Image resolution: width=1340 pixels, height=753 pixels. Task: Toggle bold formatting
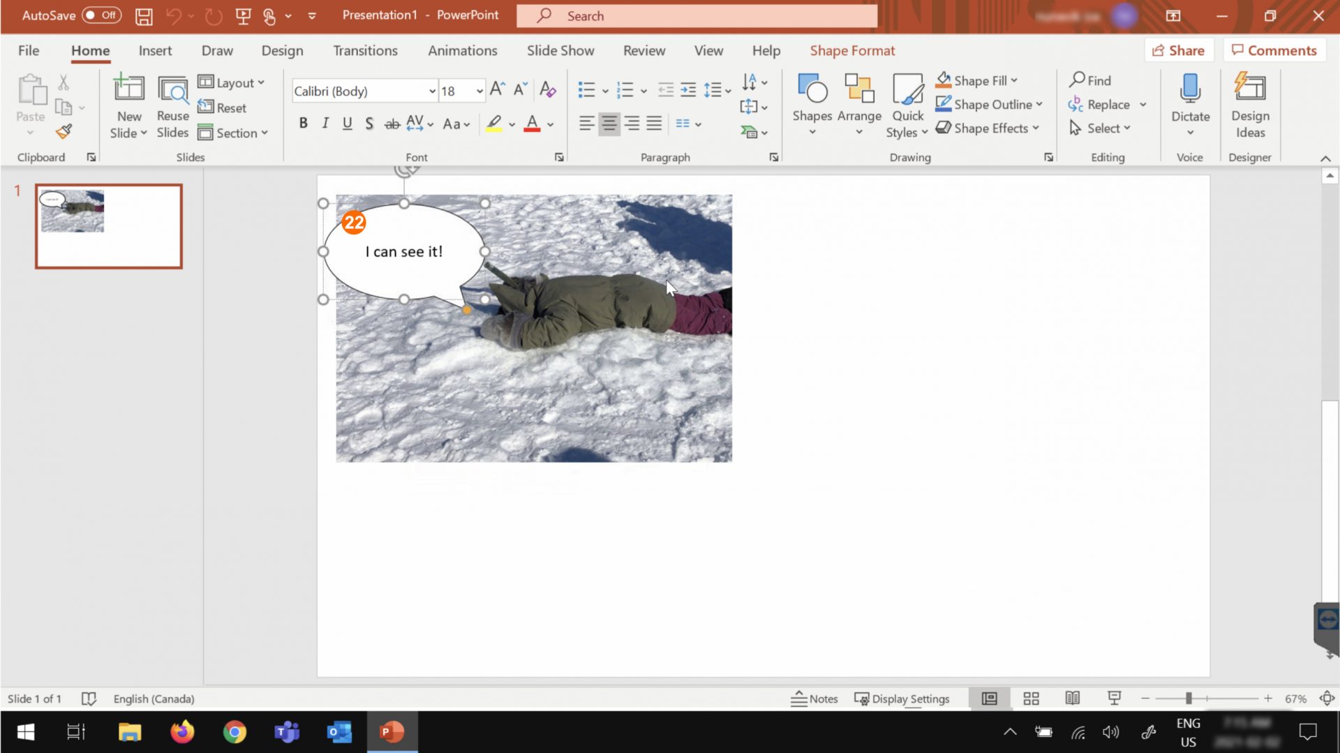[303, 123]
